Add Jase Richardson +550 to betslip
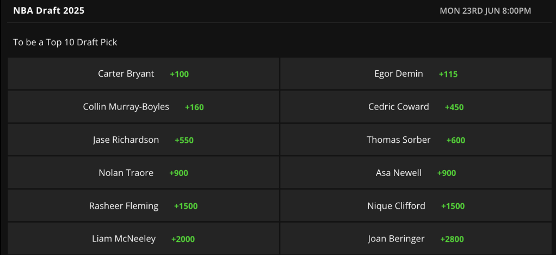 pyautogui.click(x=143, y=140)
